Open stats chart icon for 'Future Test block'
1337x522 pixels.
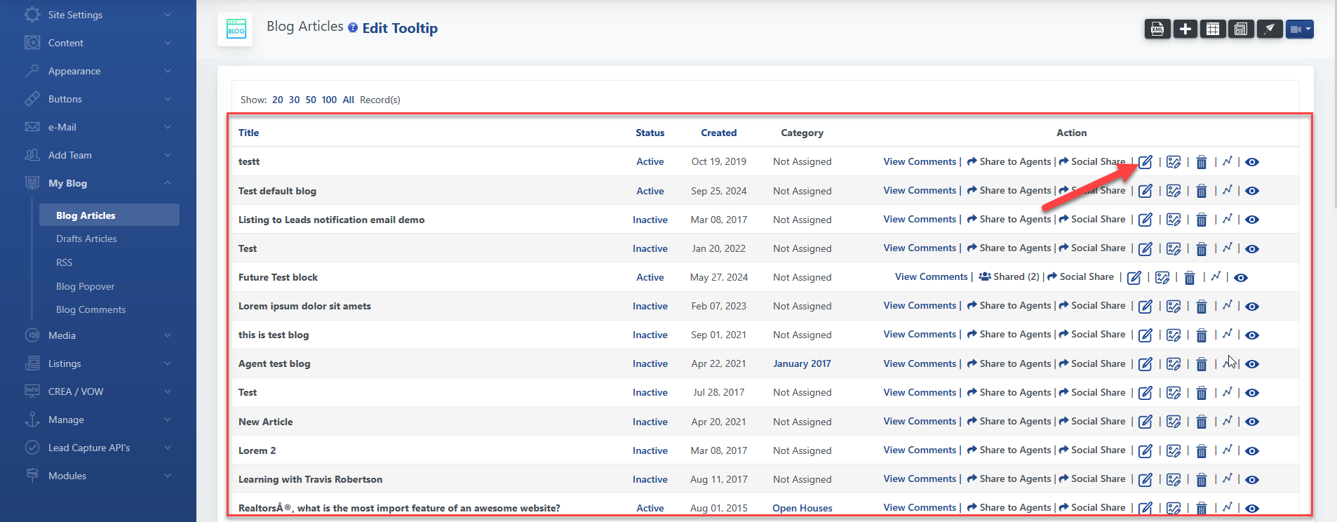click(1216, 277)
